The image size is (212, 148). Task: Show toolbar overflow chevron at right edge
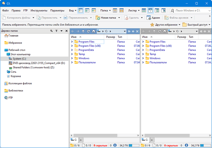tap(210, 16)
